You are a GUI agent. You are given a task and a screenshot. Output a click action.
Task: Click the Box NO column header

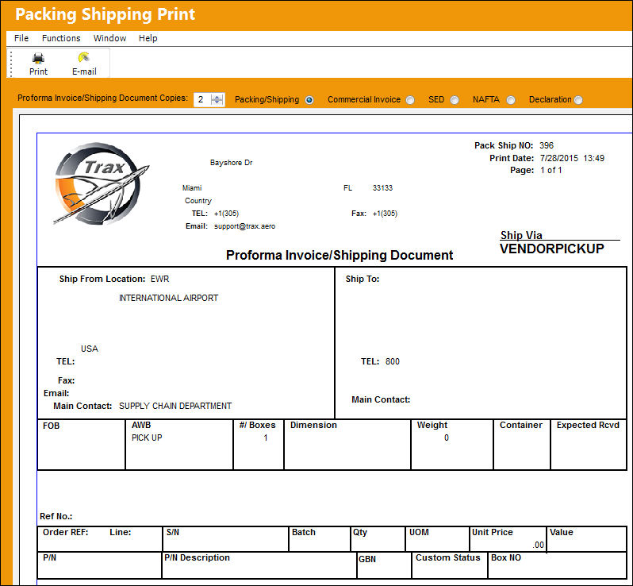[x=506, y=557]
